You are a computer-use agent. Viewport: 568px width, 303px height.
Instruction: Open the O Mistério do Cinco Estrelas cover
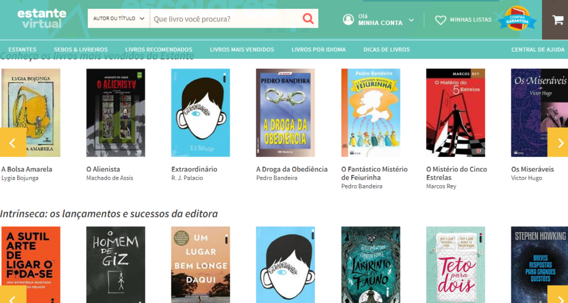pyautogui.click(x=455, y=113)
